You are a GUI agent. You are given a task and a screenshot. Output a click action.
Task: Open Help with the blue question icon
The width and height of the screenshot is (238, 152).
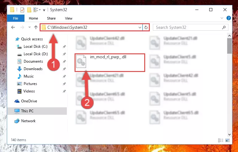(x=229, y=18)
